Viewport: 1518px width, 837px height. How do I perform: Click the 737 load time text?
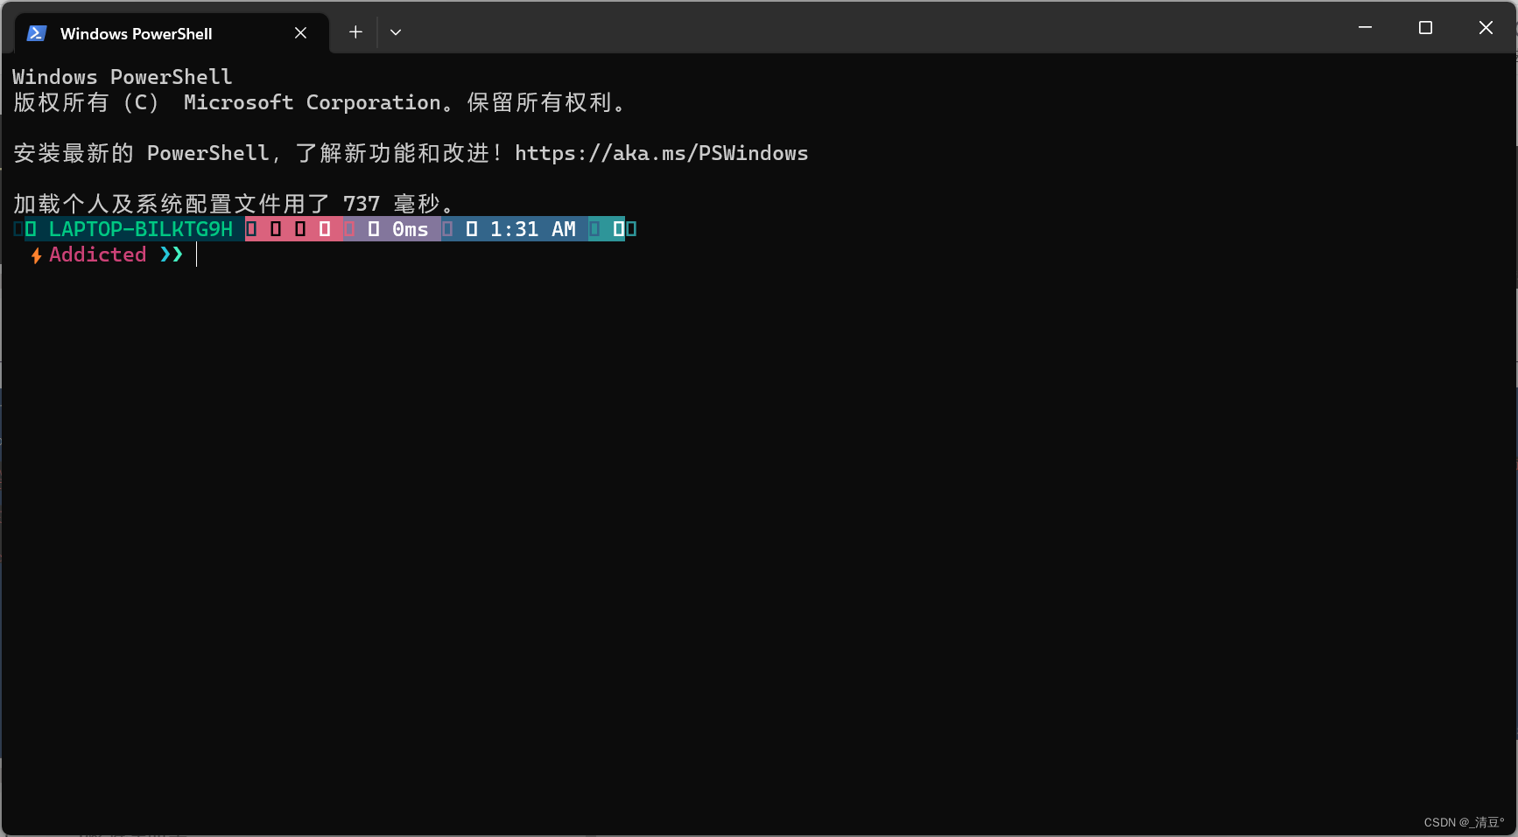click(x=362, y=204)
